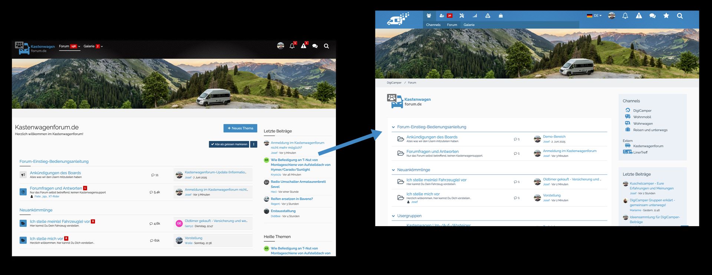The width and height of the screenshot is (712, 275).
Task: Open Wohnmobil channel in the sidebar
Action: tap(642, 117)
